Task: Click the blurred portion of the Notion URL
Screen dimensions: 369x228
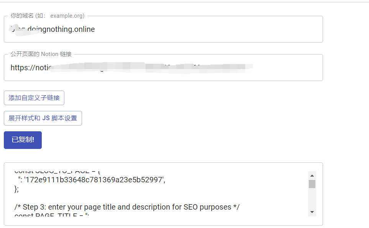Action: point(153,68)
